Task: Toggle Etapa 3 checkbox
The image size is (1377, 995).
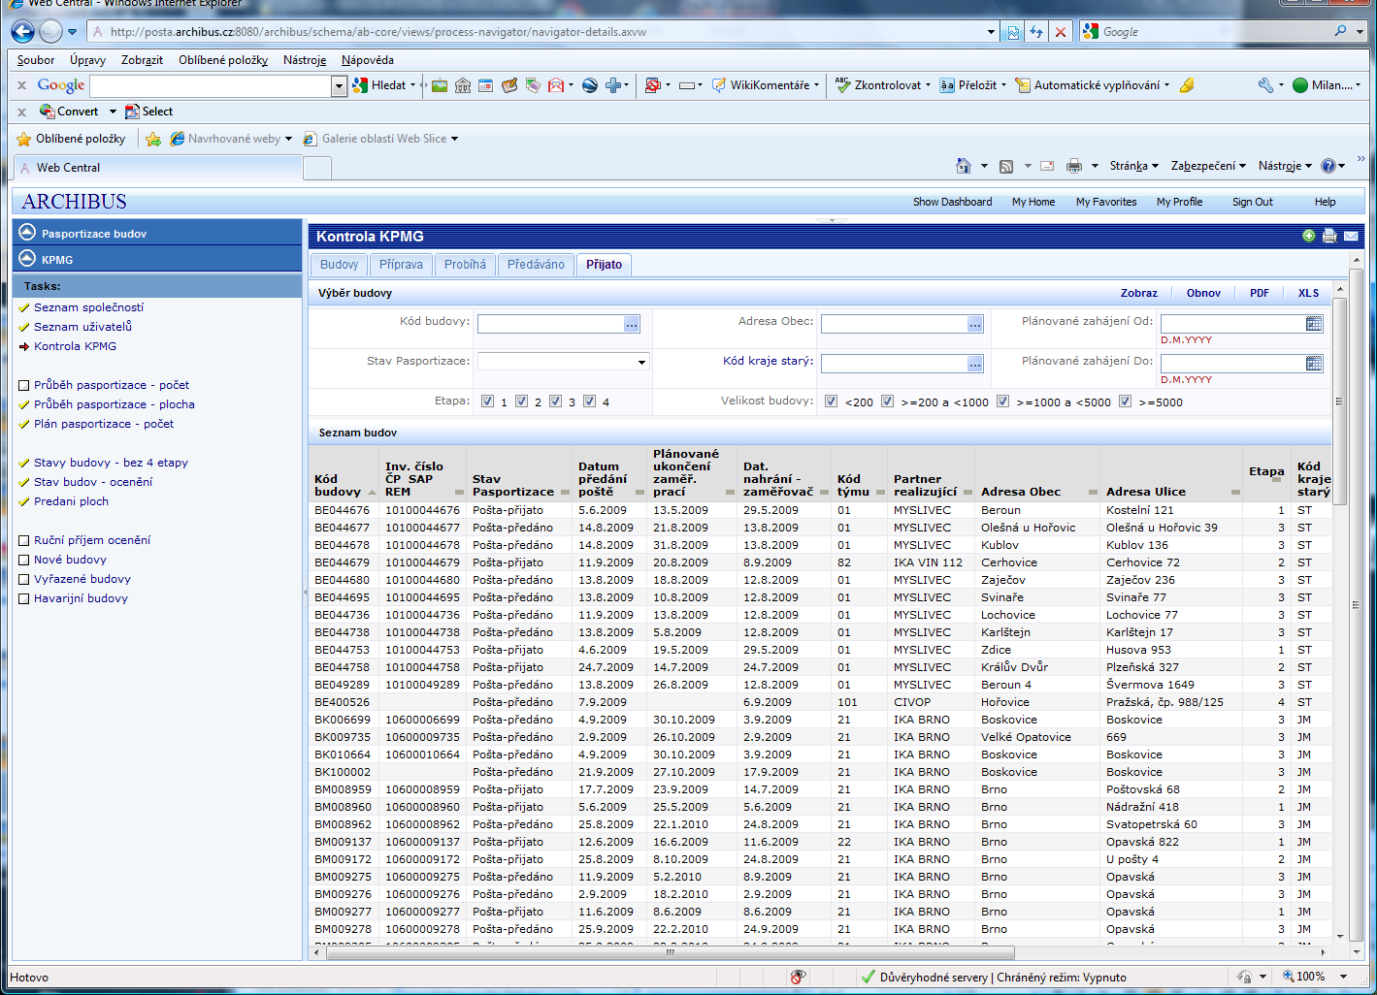Action: coord(556,401)
